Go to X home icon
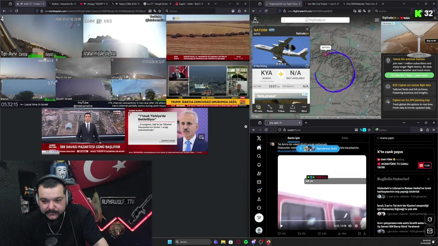 coord(259,147)
